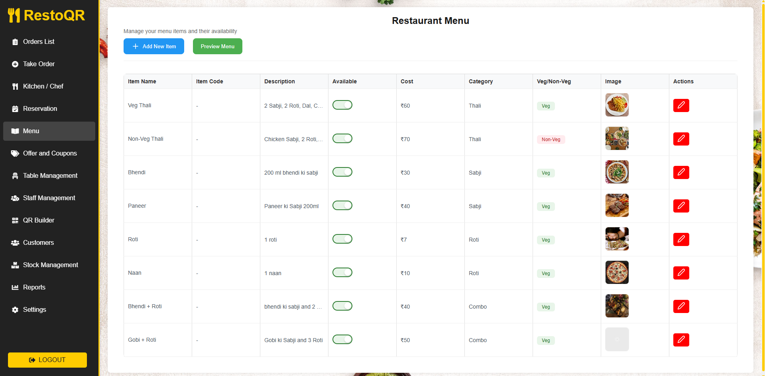Click the Restaurant Menu heading
765x376 pixels.
[431, 21]
